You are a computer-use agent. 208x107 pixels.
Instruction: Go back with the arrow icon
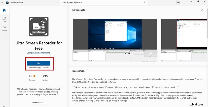pyautogui.click(x=2, y=3)
